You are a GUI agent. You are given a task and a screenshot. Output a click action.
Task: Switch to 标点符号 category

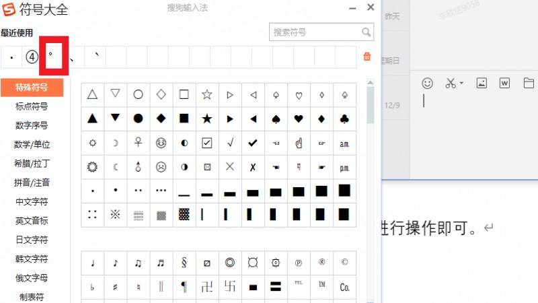(32, 106)
